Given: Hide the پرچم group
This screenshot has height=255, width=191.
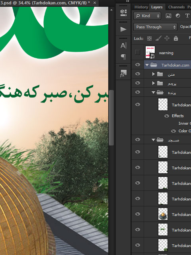Looking at the screenshot, I should click(138, 83).
